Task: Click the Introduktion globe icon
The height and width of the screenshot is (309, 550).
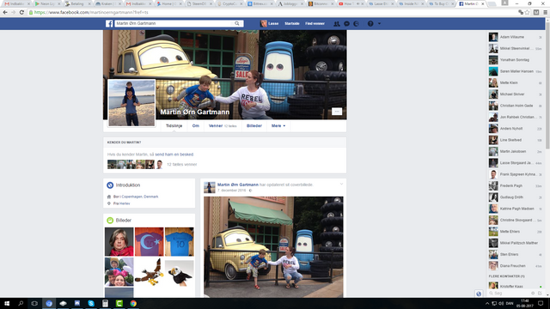Action: point(110,185)
